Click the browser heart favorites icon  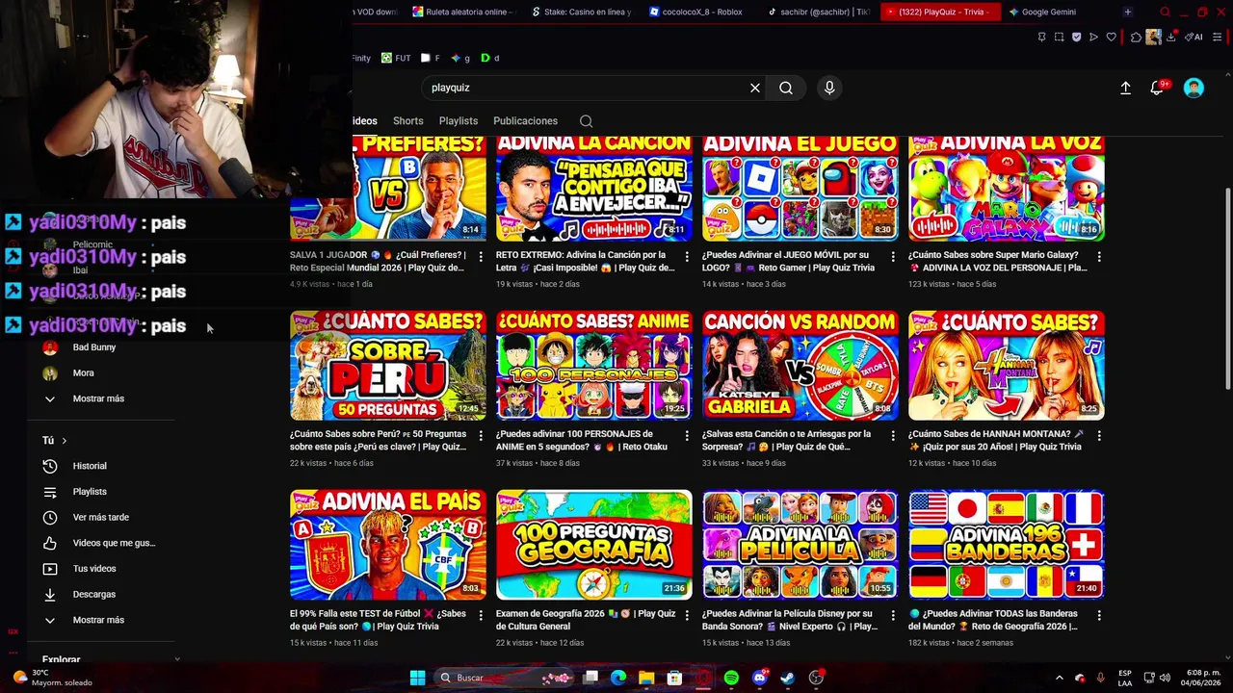click(1111, 38)
